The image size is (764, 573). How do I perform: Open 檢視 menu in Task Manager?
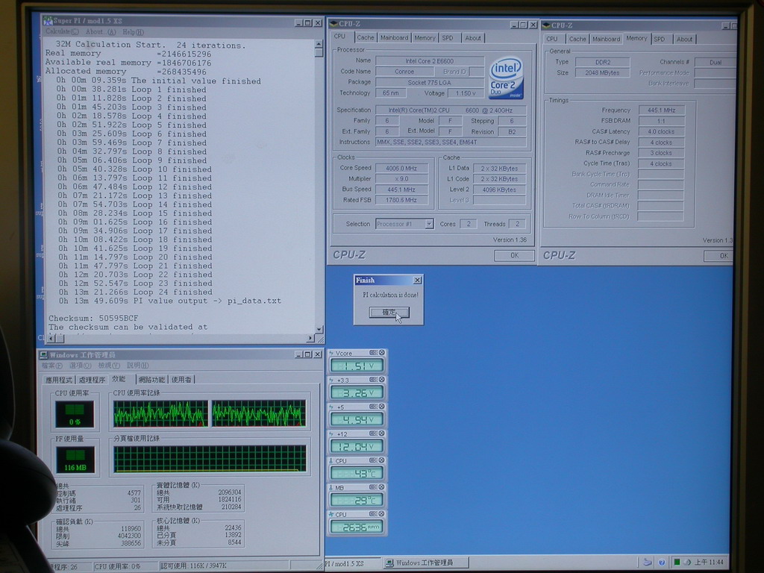pos(109,366)
